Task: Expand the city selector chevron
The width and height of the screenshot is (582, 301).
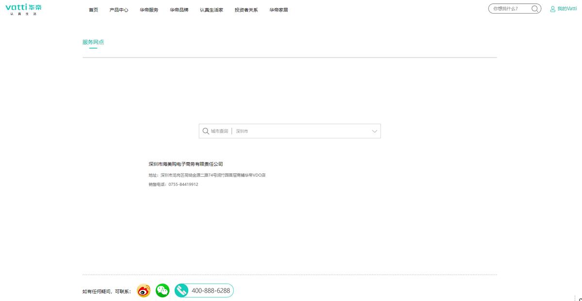Action: point(373,131)
